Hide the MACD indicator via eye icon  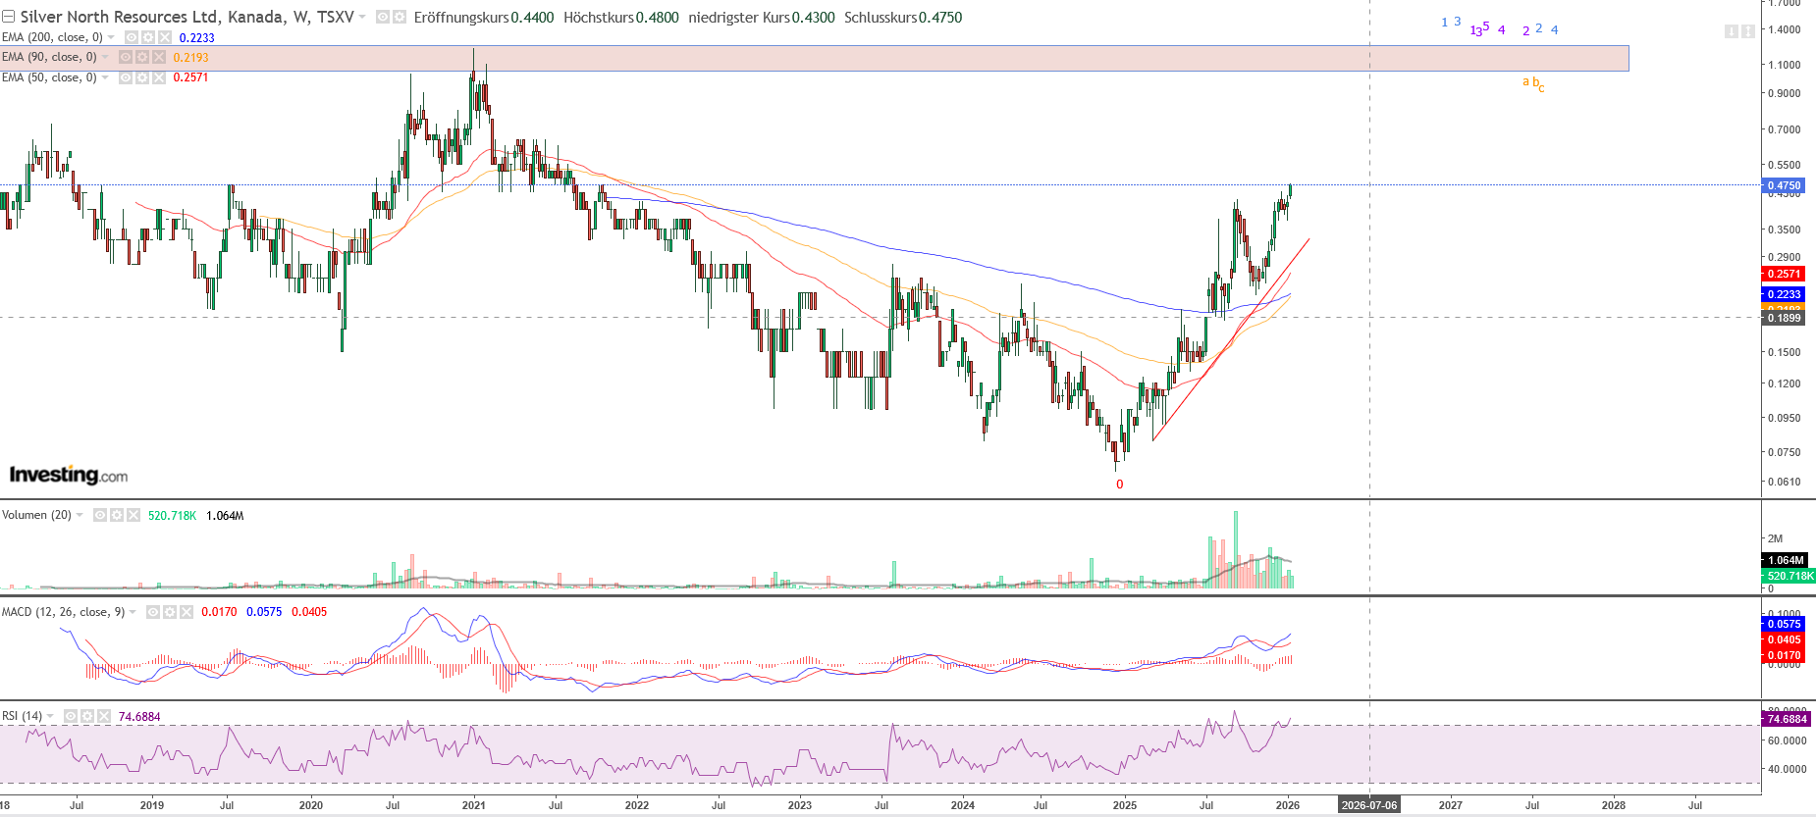pyautogui.click(x=153, y=612)
